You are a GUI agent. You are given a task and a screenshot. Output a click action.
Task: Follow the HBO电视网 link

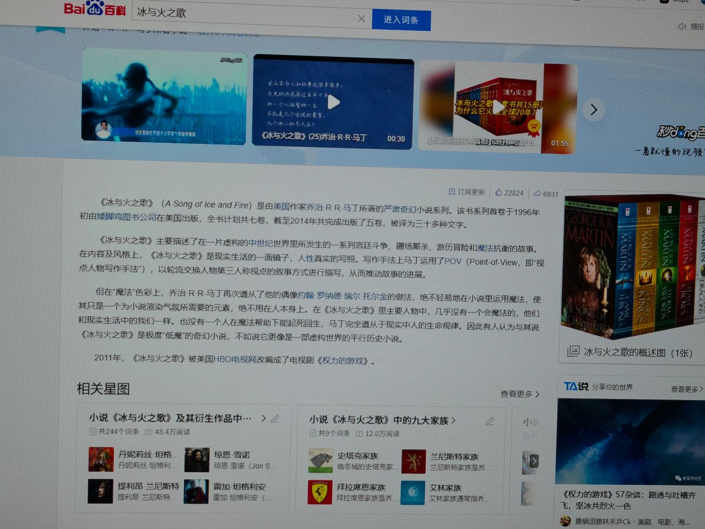(x=235, y=359)
